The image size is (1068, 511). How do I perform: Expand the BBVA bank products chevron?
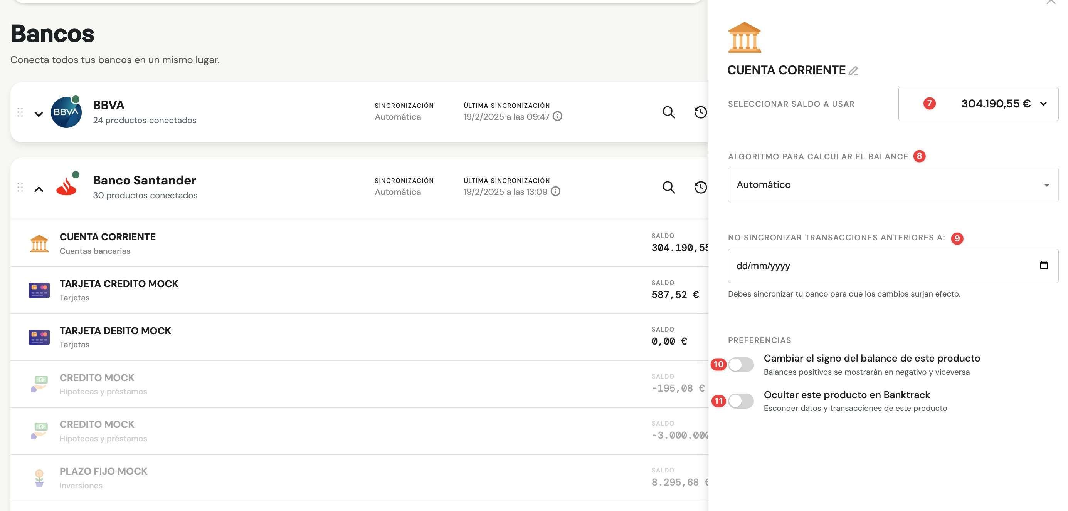click(x=39, y=114)
